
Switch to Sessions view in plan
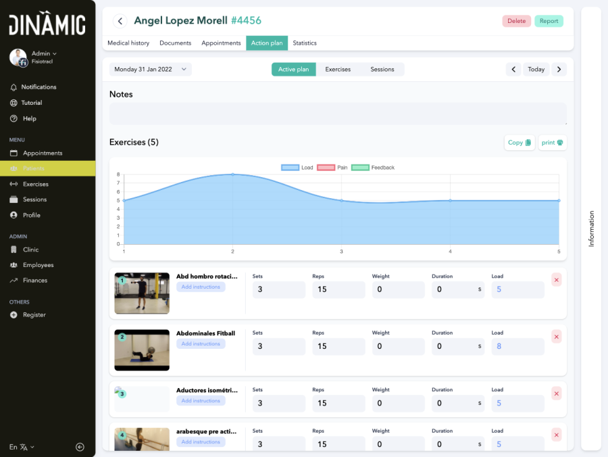point(382,70)
